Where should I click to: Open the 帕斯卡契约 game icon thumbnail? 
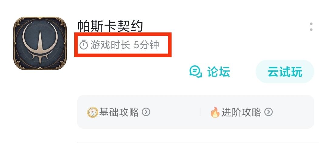[40, 43]
